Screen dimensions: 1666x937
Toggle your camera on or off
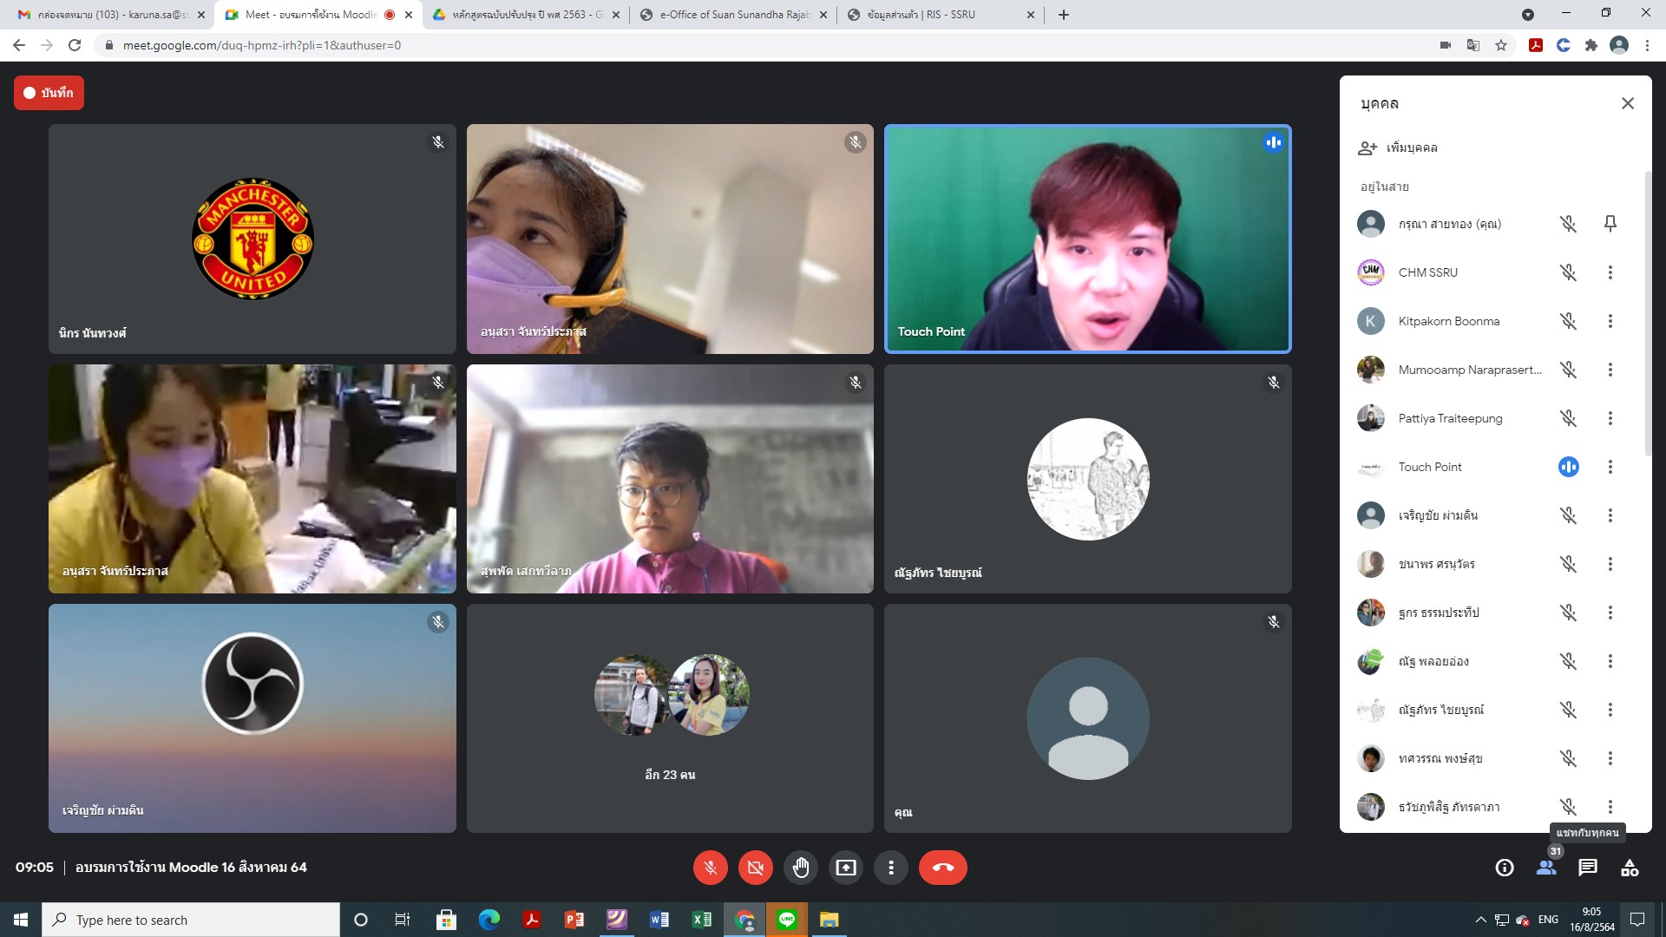click(755, 868)
